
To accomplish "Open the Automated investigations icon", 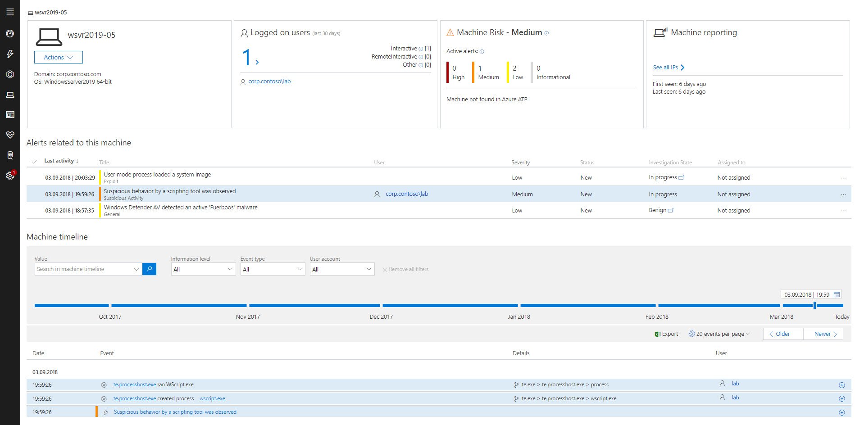I will pyautogui.click(x=10, y=74).
